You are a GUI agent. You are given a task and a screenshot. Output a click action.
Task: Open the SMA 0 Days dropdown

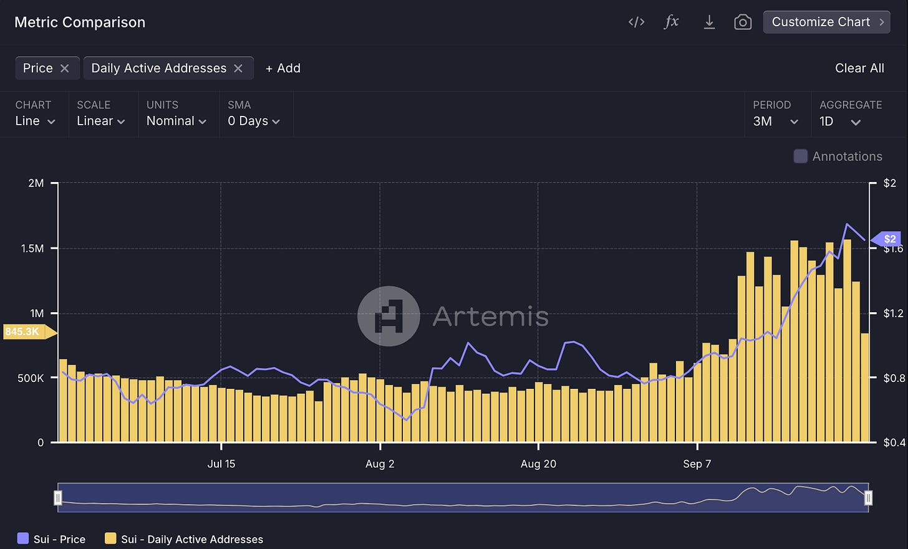(x=254, y=121)
